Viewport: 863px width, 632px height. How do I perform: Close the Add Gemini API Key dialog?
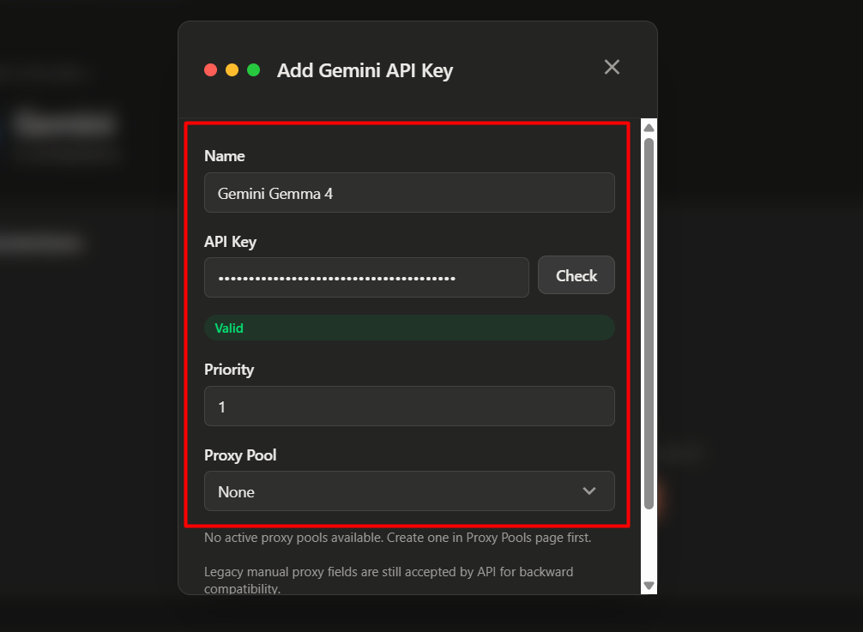(x=612, y=67)
